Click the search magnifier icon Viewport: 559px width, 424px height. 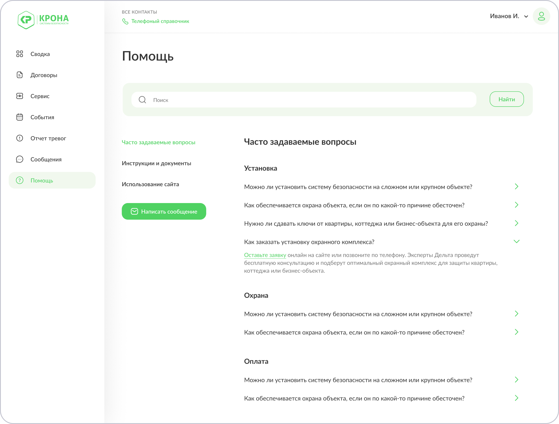143,100
